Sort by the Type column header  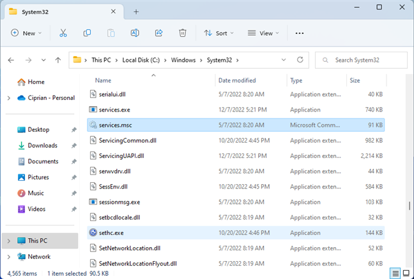(x=296, y=80)
